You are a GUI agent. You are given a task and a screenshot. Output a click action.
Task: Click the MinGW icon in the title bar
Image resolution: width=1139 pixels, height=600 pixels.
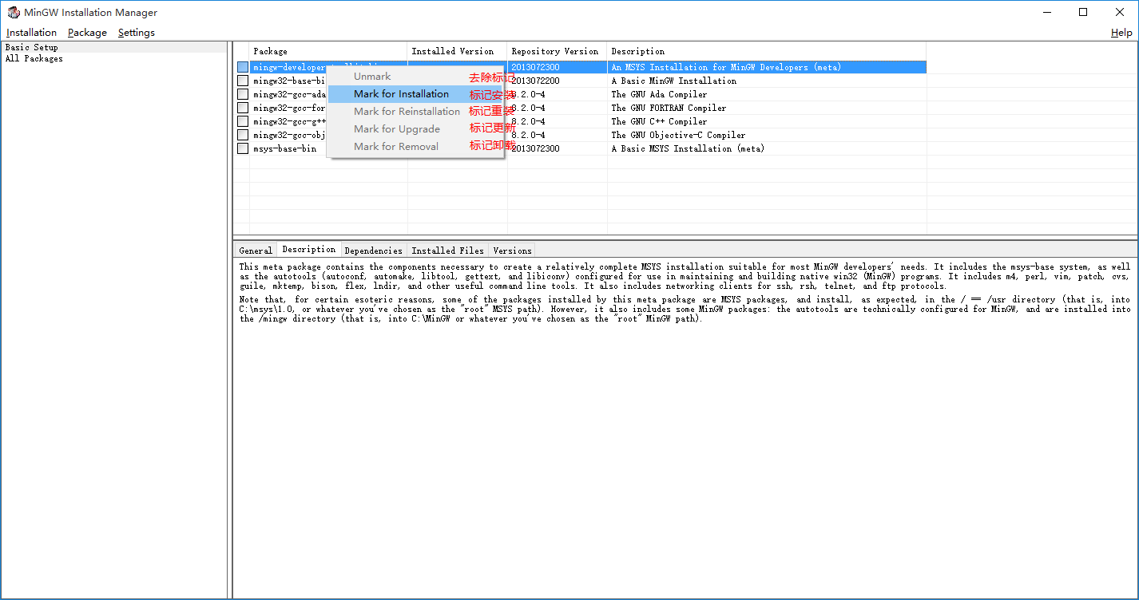[13, 12]
